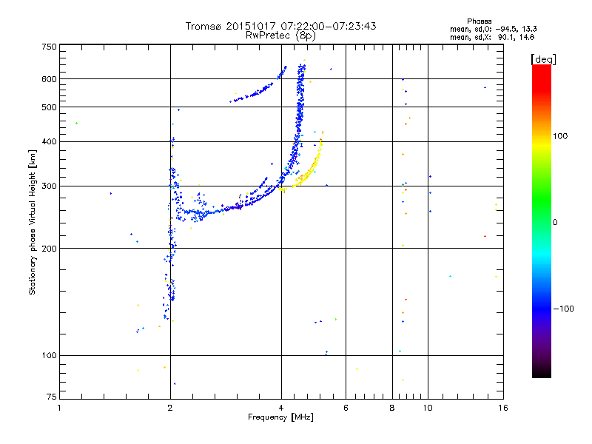Click the '-100' colorbar tick label
The height and width of the screenshot is (444, 592).
click(x=563, y=309)
